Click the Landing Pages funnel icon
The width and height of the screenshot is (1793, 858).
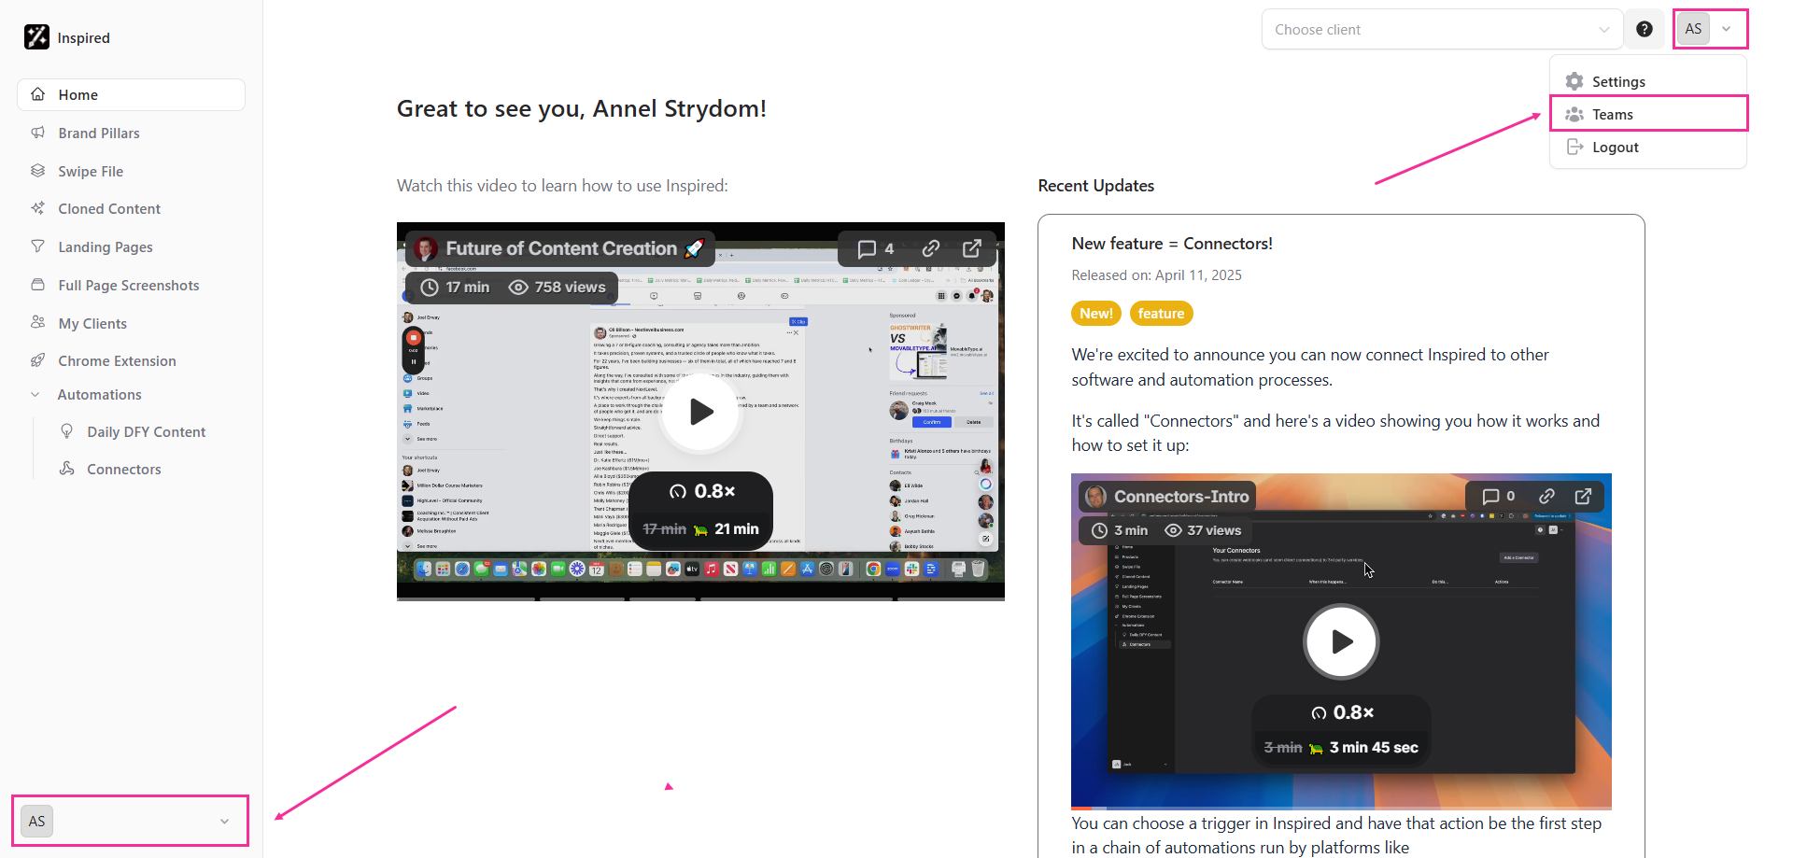click(x=38, y=246)
